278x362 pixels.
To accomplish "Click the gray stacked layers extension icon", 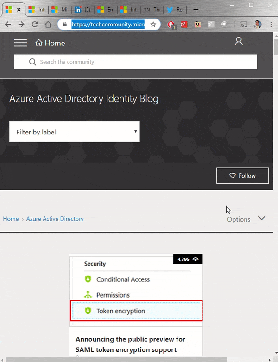I will click(x=211, y=24).
